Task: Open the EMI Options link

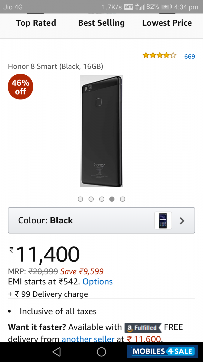Action: tap(97, 282)
